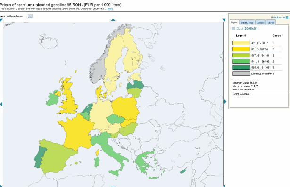290x187 pixels.
Task: Click the hatched icon beside Data:2008s01
Action: pyautogui.click(x=233, y=28)
